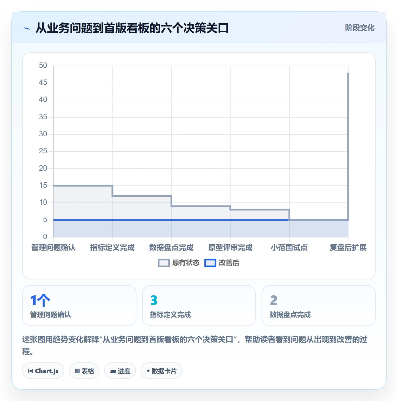Open the 1个 管理问题确认 stat card
398x401 pixels.
(x=79, y=306)
